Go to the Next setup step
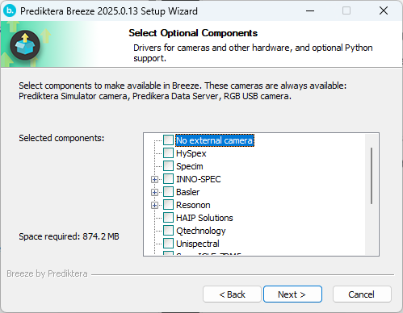 click(292, 294)
